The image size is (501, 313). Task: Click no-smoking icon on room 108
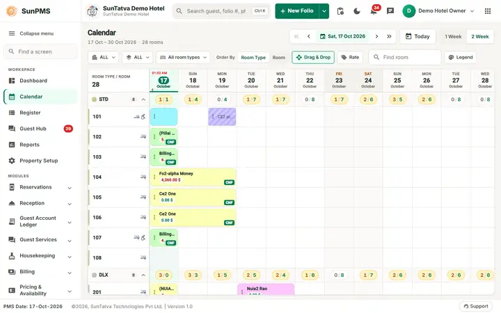143,258
